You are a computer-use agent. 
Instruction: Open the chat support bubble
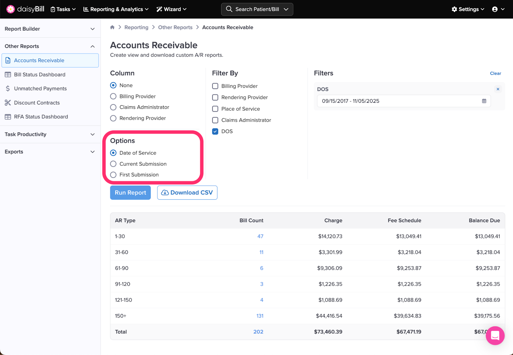click(495, 335)
